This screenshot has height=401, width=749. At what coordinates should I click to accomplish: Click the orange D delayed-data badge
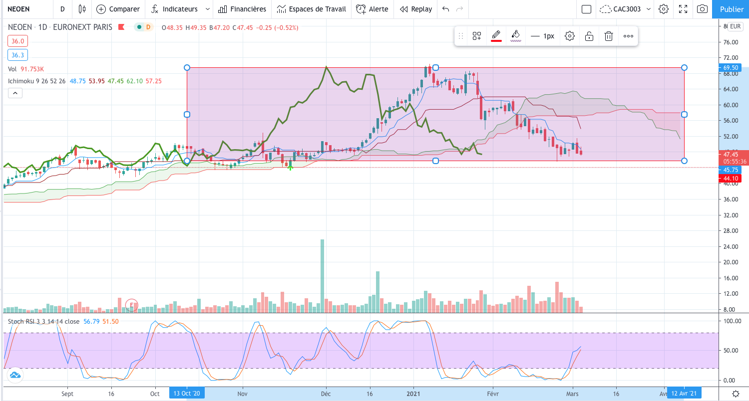click(148, 27)
